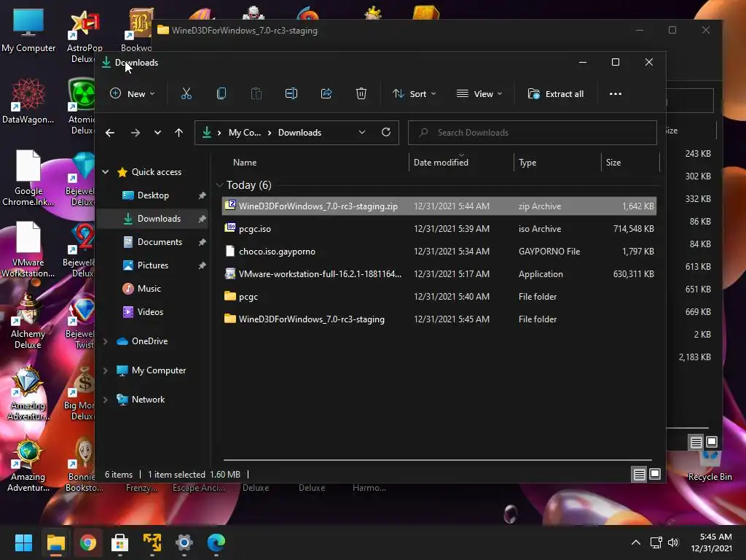The image size is (746, 560).
Task: Click the network tray icon
Action: (656, 542)
